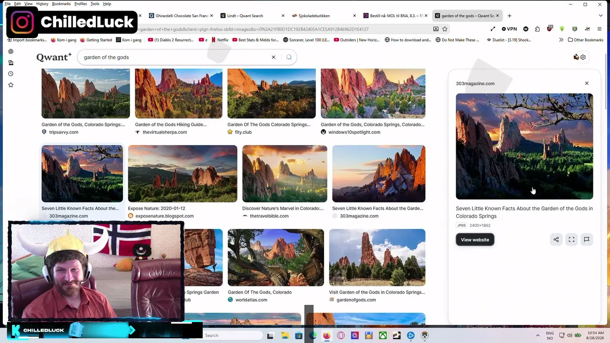Open Overwatch icon on the taskbar
The width and height of the screenshot is (610, 343).
[x=425, y=335]
